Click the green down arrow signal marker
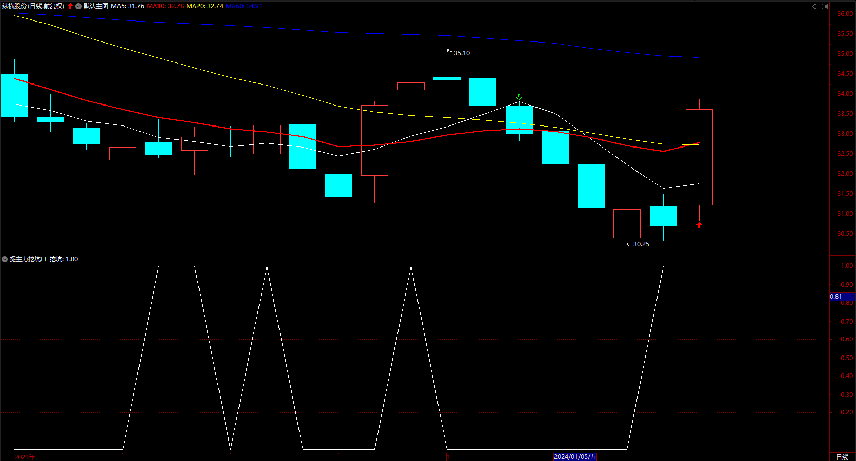Viewport: 856px width, 461px height. (519, 97)
